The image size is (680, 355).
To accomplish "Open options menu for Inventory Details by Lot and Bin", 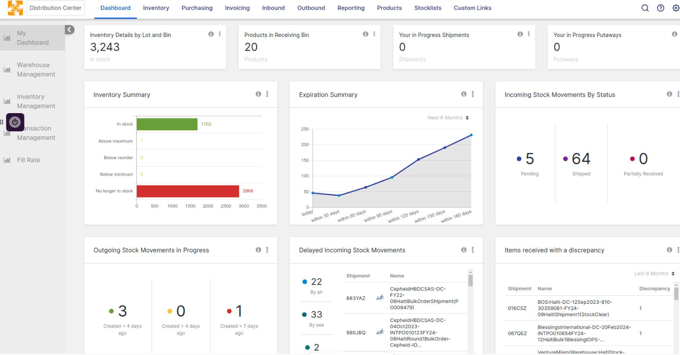I will click(219, 34).
